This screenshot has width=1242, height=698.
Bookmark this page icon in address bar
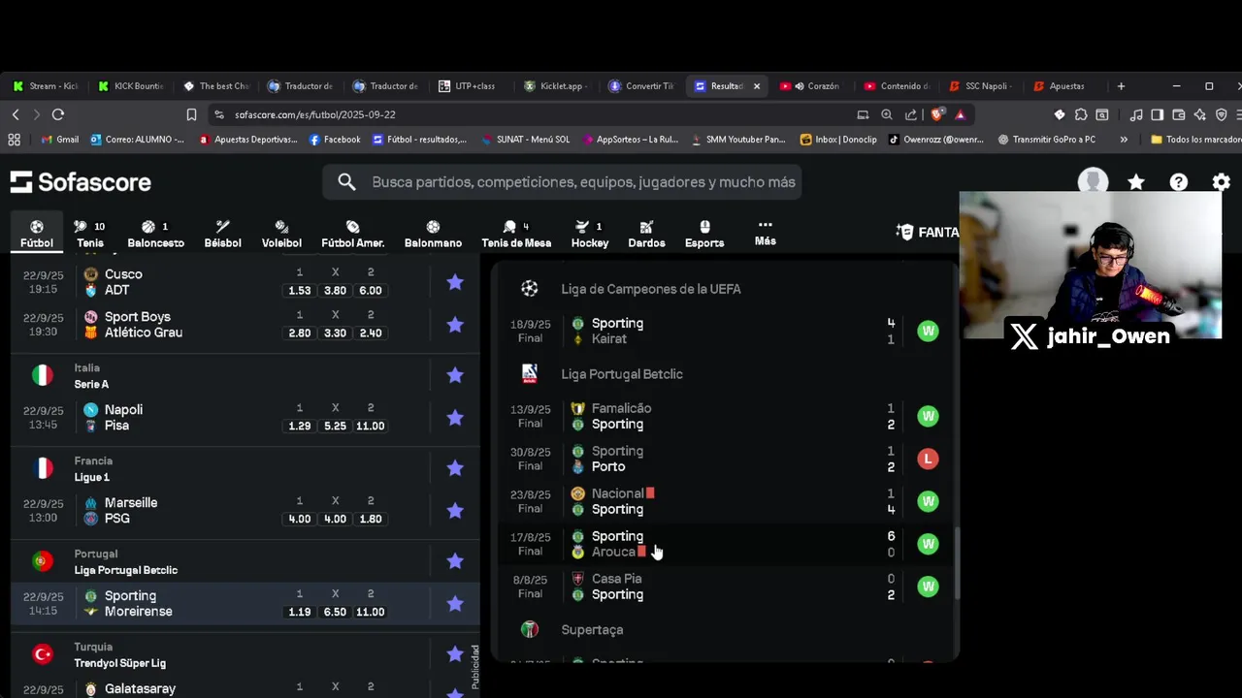pyautogui.click(x=191, y=114)
